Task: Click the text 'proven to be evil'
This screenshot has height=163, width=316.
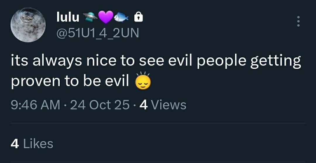Action: point(70,81)
